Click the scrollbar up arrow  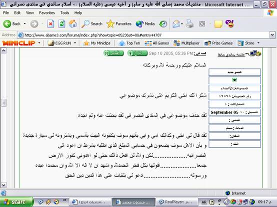(3, 51)
